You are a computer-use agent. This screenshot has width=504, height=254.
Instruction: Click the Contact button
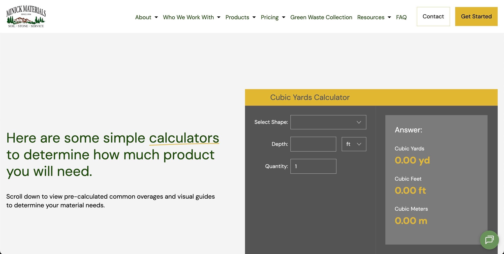click(x=433, y=16)
